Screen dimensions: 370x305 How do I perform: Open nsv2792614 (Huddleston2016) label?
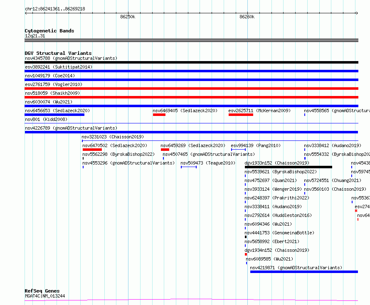tap(278, 215)
